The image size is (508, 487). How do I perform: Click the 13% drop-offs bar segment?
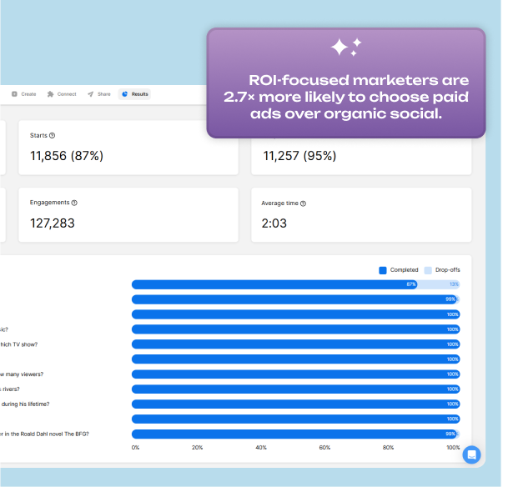[439, 284]
